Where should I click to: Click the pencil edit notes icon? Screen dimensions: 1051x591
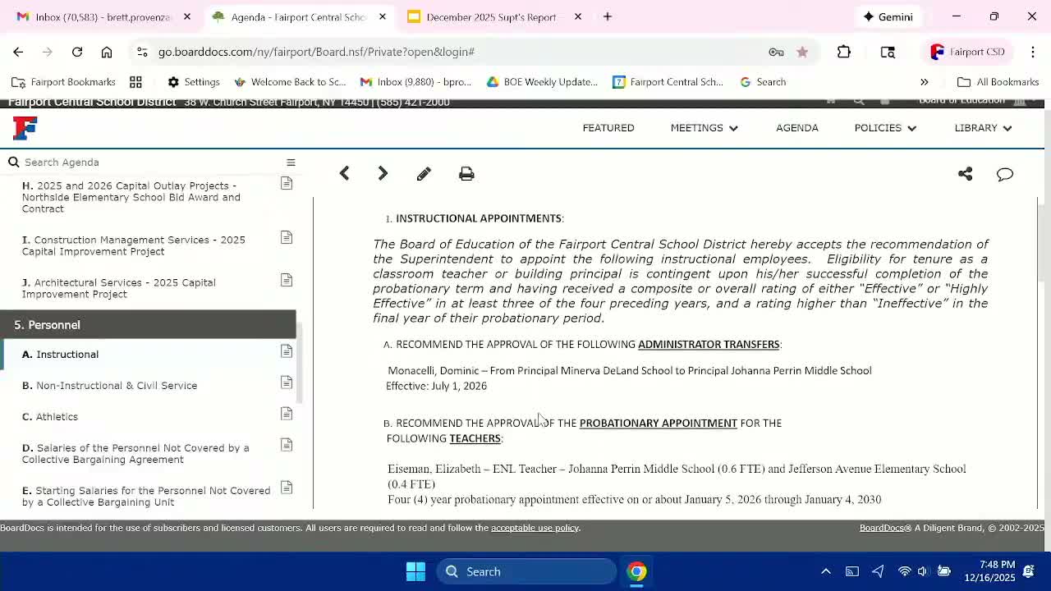pyautogui.click(x=424, y=174)
